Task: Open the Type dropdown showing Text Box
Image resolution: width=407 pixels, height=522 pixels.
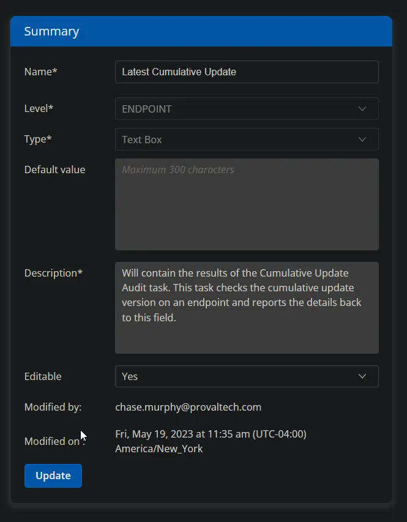Action: (x=247, y=140)
